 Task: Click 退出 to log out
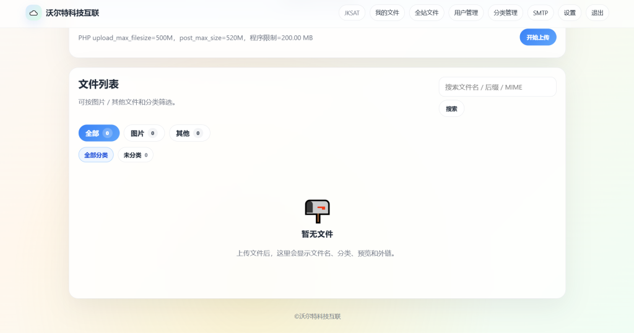597,13
